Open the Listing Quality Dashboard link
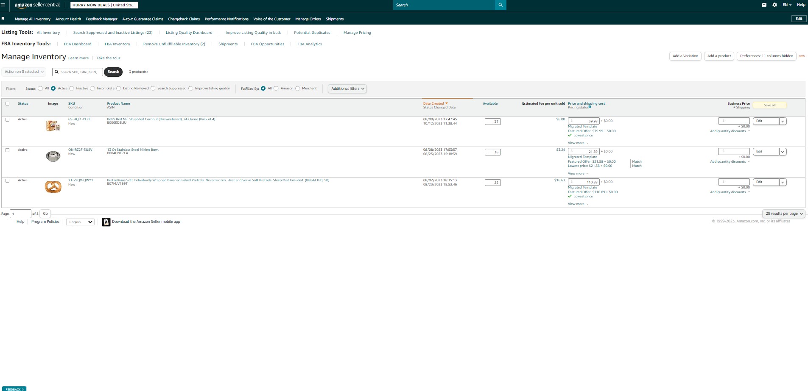The height and width of the screenshot is (391, 808). 189,33
